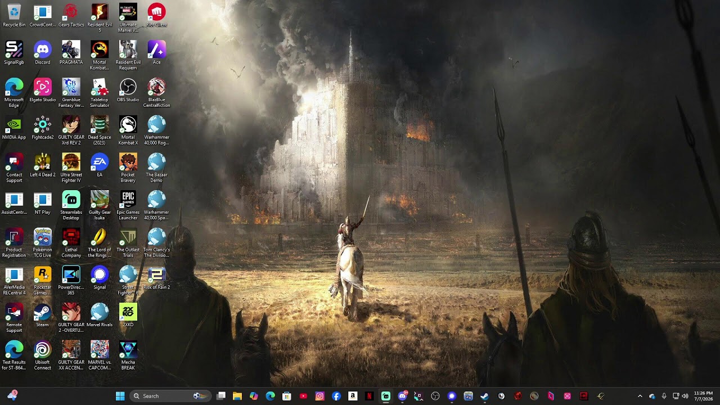Screen dimensions: 720x405
Task: Open Task View in the taskbar
Action: tap(221, 396)
